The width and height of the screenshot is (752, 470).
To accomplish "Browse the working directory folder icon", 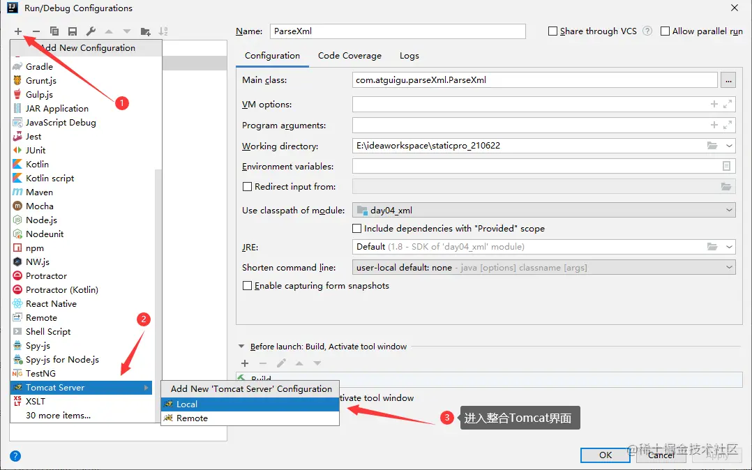I will 712,145.
